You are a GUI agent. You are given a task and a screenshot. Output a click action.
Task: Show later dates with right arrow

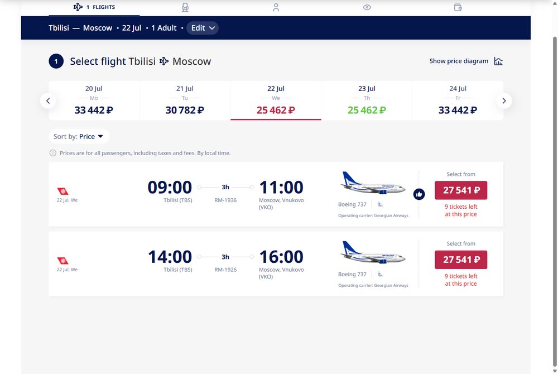point(504,100)
